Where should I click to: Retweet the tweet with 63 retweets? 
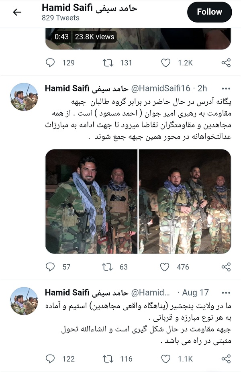pyautogui.click(x=108, y=267)
